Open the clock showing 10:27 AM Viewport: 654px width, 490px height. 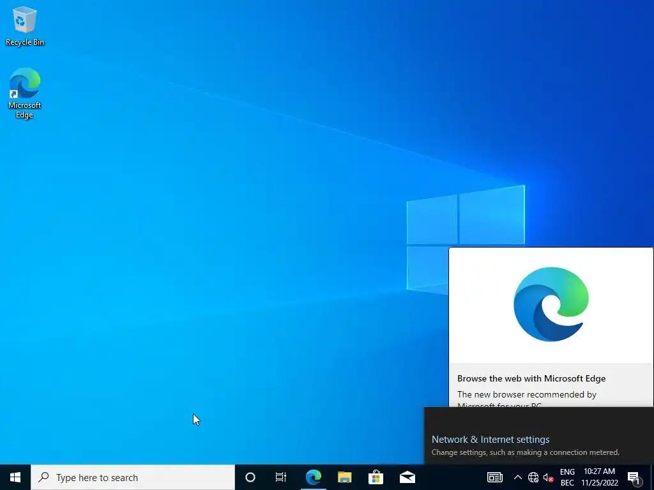coord(599,477)
